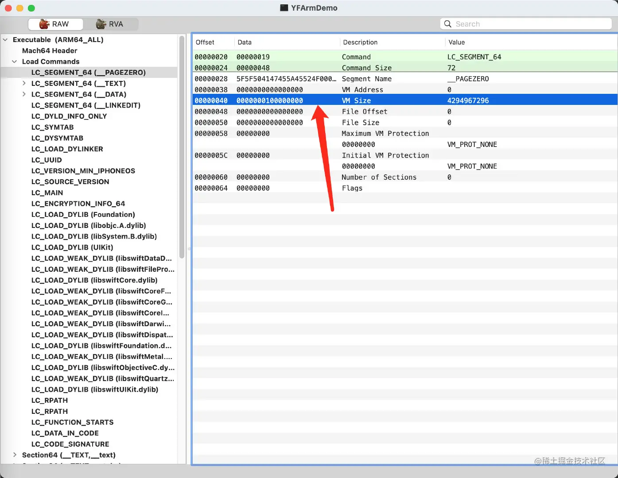
Task: Click the sidebar vertical scrollbar
Action: (x=182, y=147)
